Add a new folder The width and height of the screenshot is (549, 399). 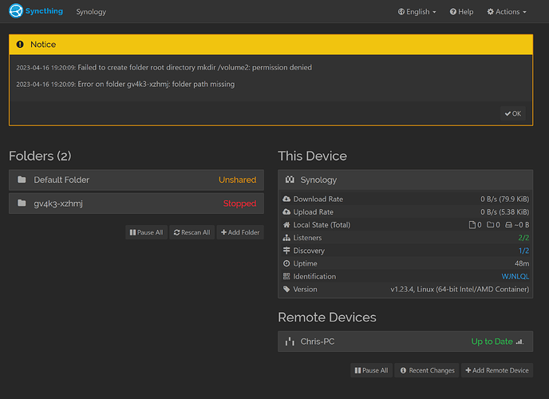(240, 232)
